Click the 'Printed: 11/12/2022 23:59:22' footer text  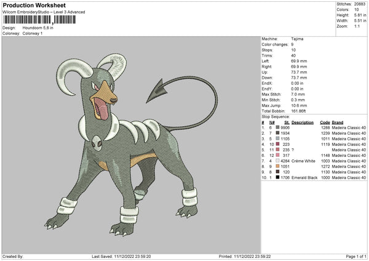click(x=245, y=257)
